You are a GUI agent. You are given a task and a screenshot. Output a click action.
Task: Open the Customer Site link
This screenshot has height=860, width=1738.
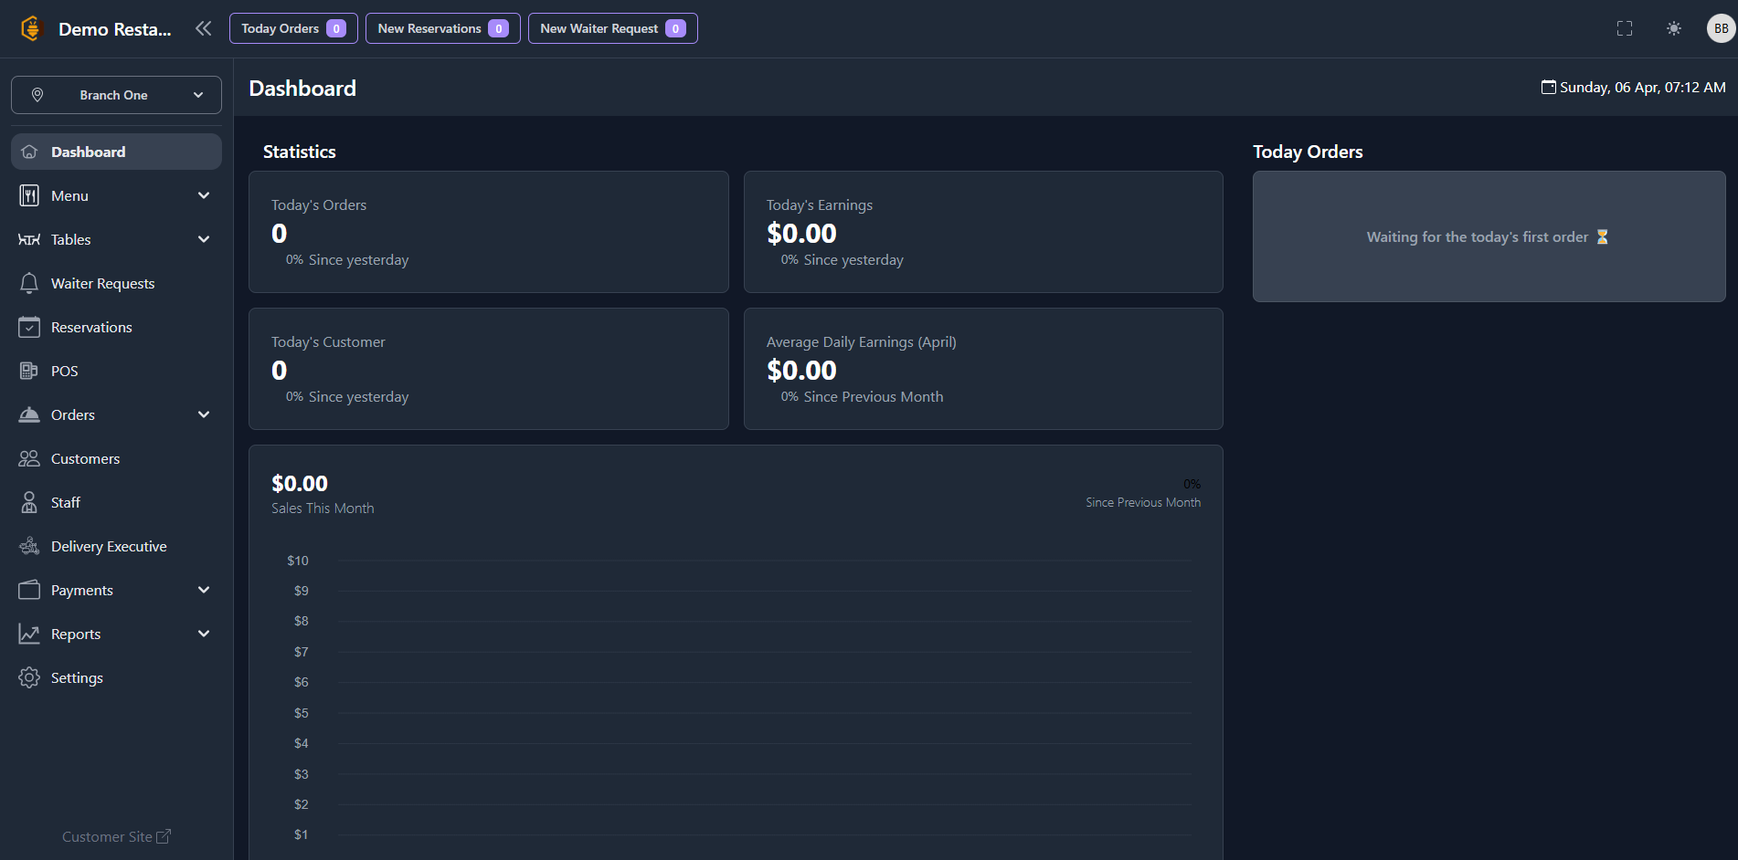click(x=116, y=836)
